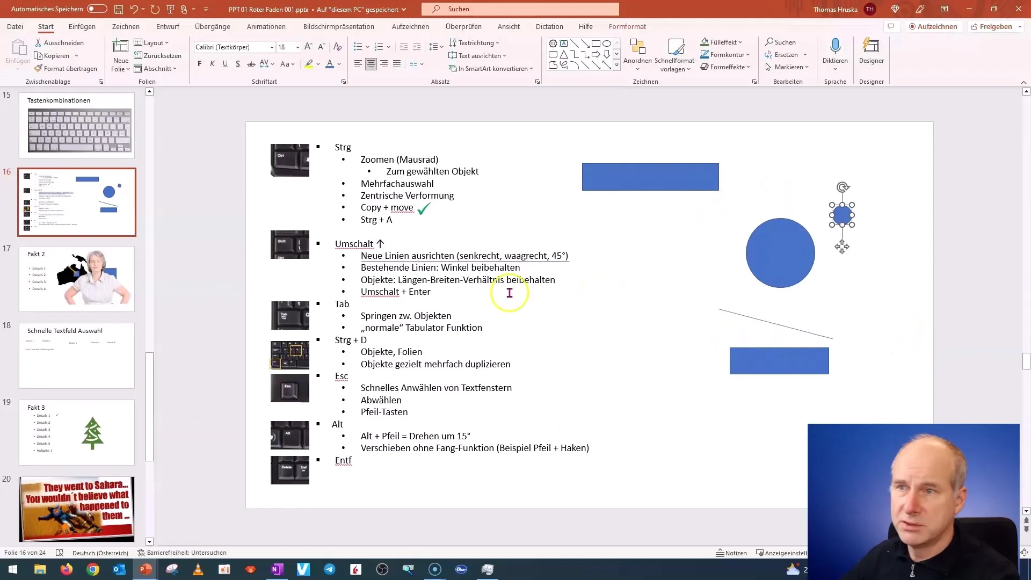The width and height of the screenshot is (1031, 580).
Task: Toggle Automatisches Speichern on/off
Action: click(96, 9)
